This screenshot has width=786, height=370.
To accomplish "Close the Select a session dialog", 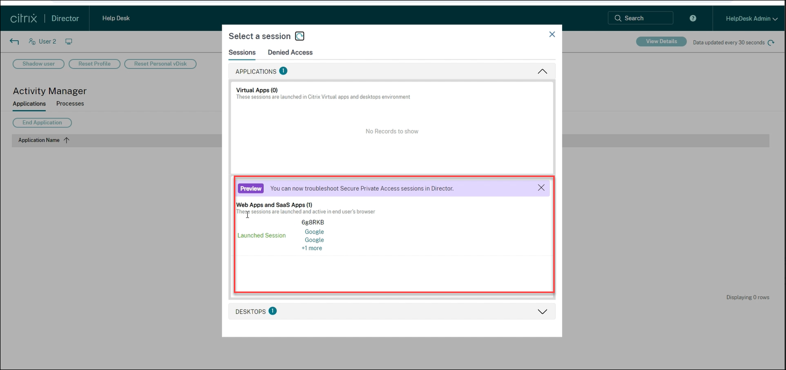I will point(552,34).
